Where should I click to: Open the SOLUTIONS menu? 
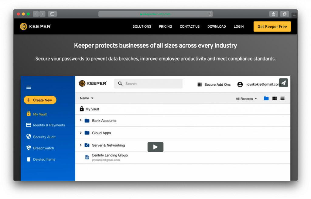tap(142, 27)
